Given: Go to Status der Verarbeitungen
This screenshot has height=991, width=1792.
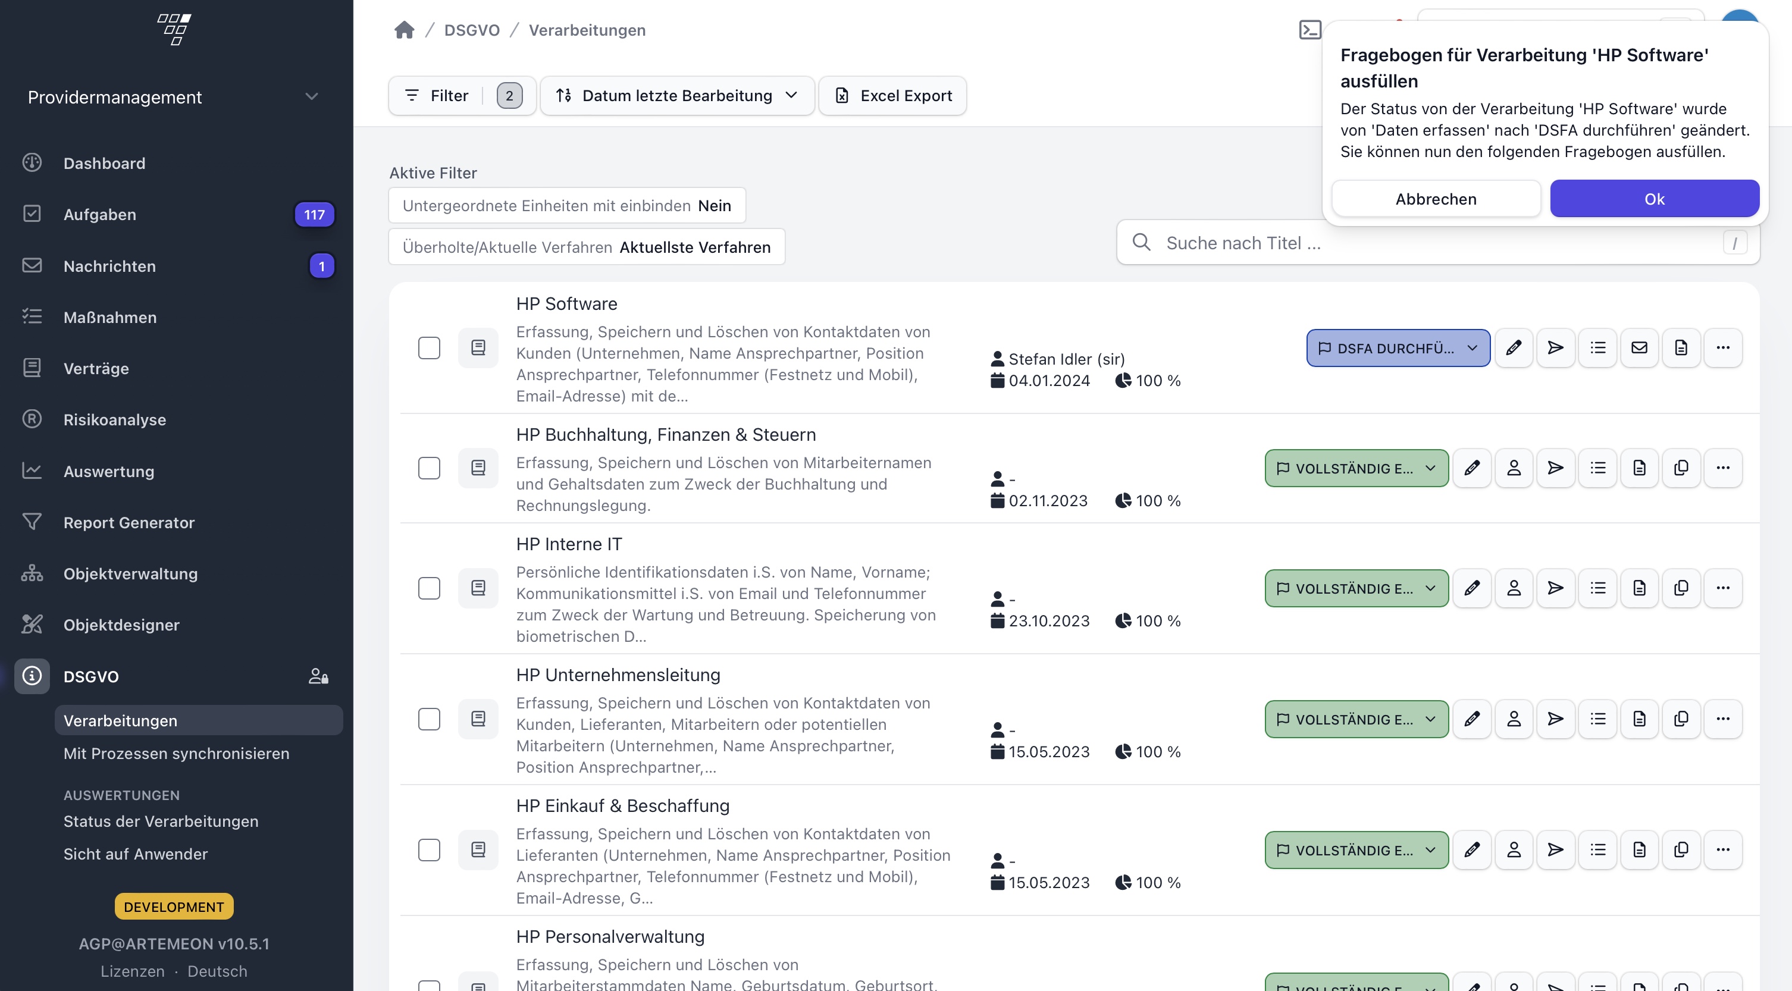Looking at the screenshot, I should pos(161,821).
